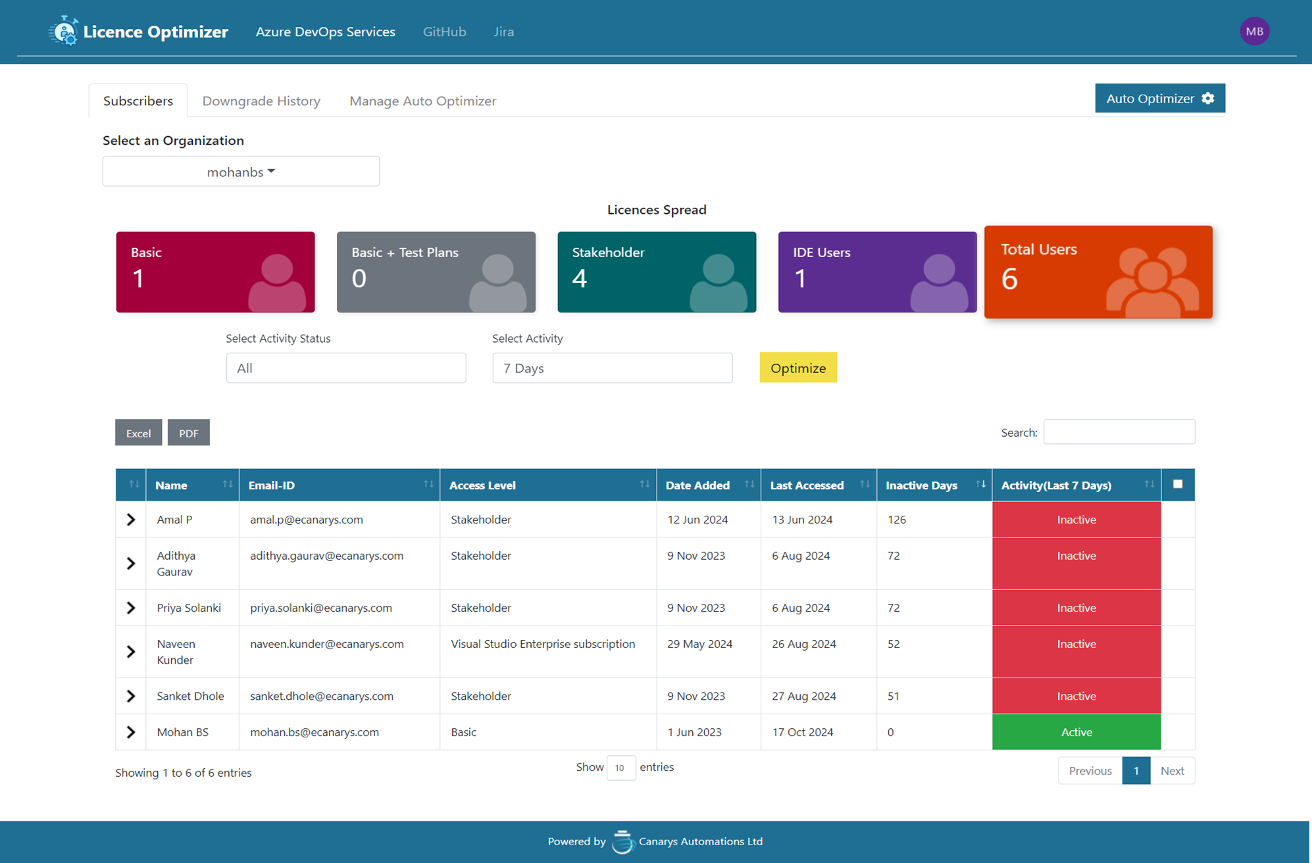Viewport: 1312px width, 863px height.
Task: Expand the Amal P row
Action: (130, 520)
